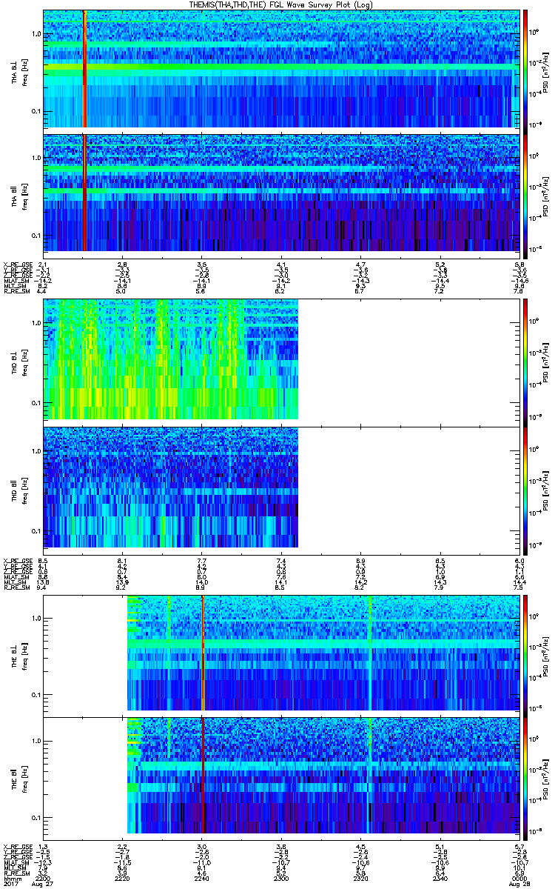Select the PSD color bar beside THD B∥ panel
Viewport: 555px width, 889px height.
525,487
